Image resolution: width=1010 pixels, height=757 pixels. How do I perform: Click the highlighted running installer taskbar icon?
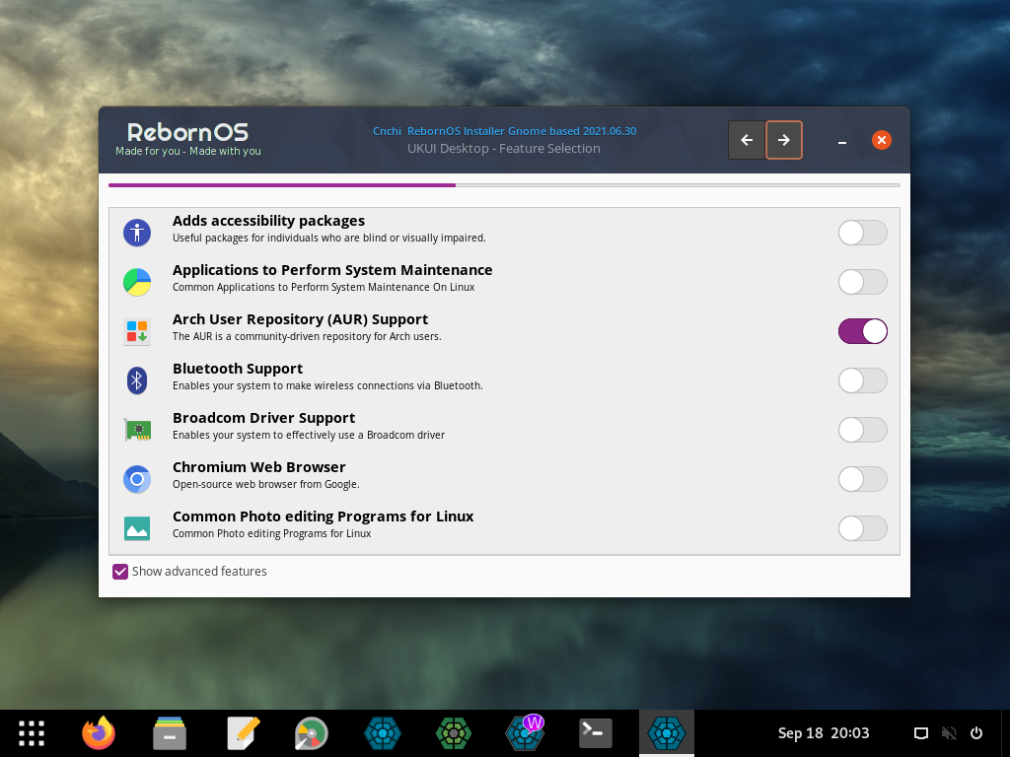pyautogui.click(x=667, y=733)
